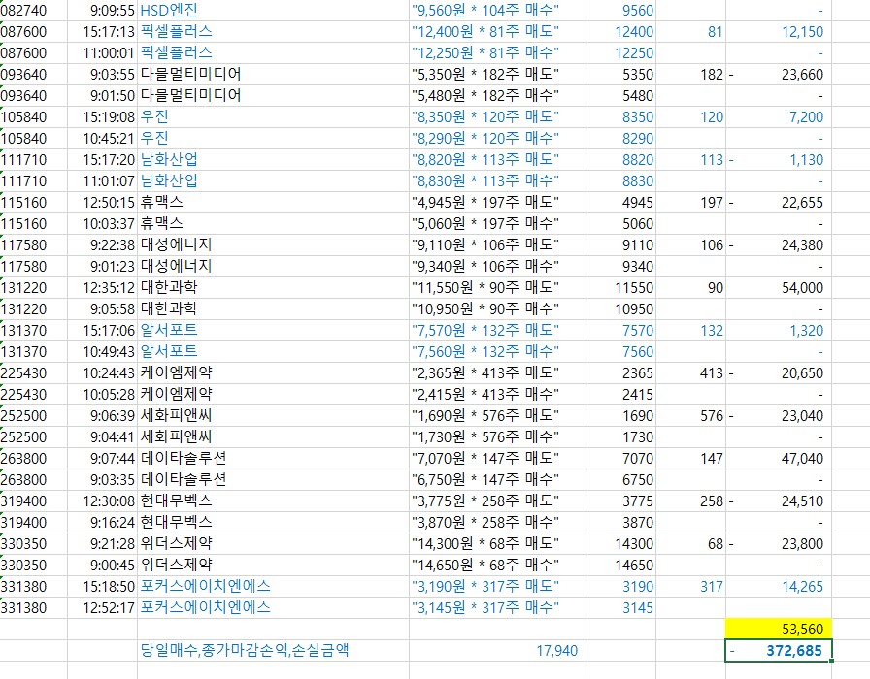This screenshot has width=870, height=679.
Task: Click the loss value 1,130
Action: pyautogui.click(x=779, y=160)
